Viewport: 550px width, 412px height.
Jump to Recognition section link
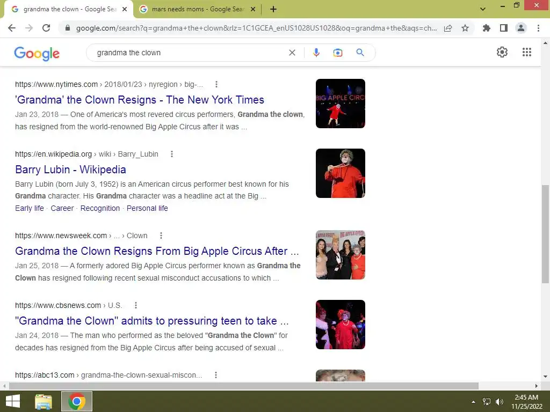100,209
